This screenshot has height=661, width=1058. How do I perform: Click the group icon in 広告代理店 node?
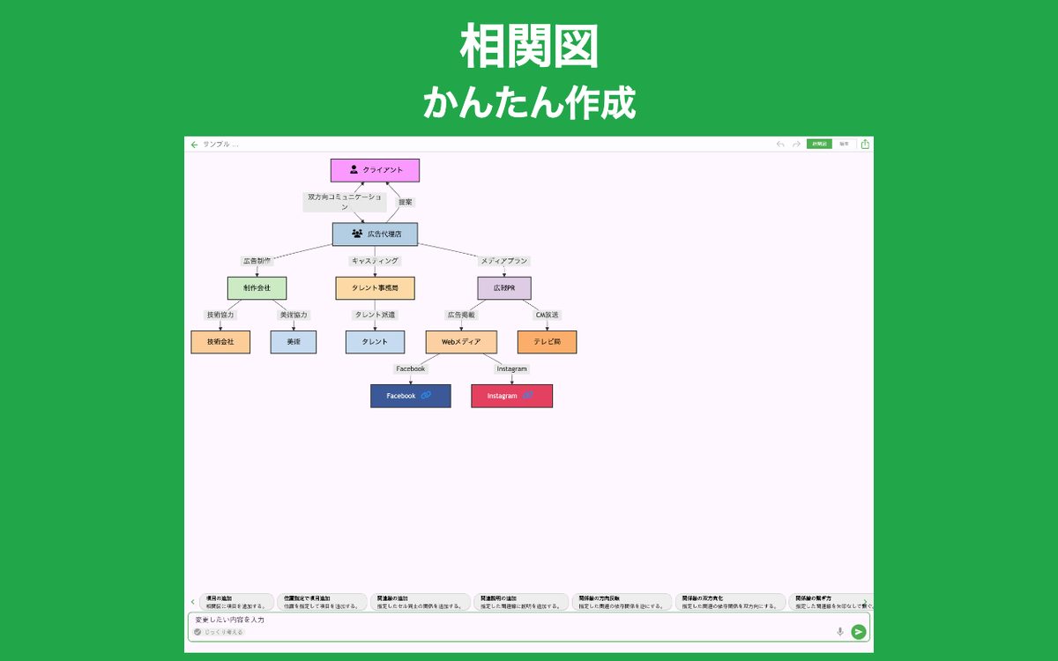click(x=357, y=234)
